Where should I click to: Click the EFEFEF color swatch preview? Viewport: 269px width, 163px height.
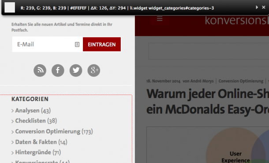tap(10, 7)
